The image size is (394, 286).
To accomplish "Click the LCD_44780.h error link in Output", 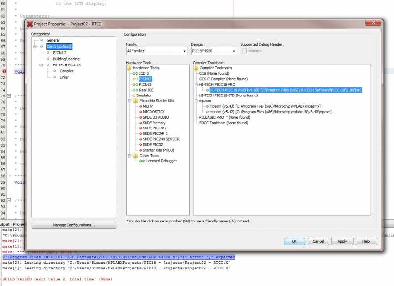I will click(x=119, y=257).
